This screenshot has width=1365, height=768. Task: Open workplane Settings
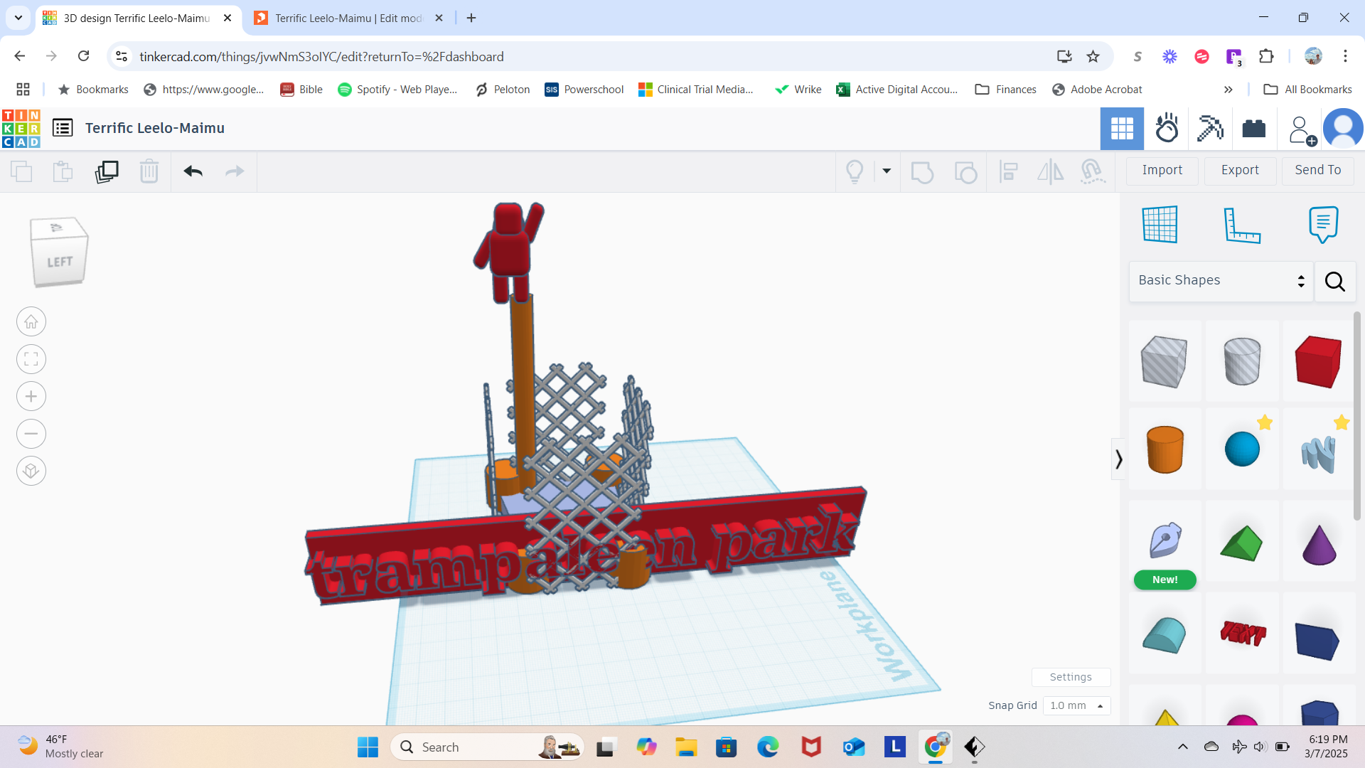(1071, 677)
